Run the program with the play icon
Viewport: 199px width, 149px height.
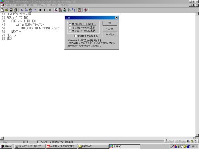click(x=41, y=10)
